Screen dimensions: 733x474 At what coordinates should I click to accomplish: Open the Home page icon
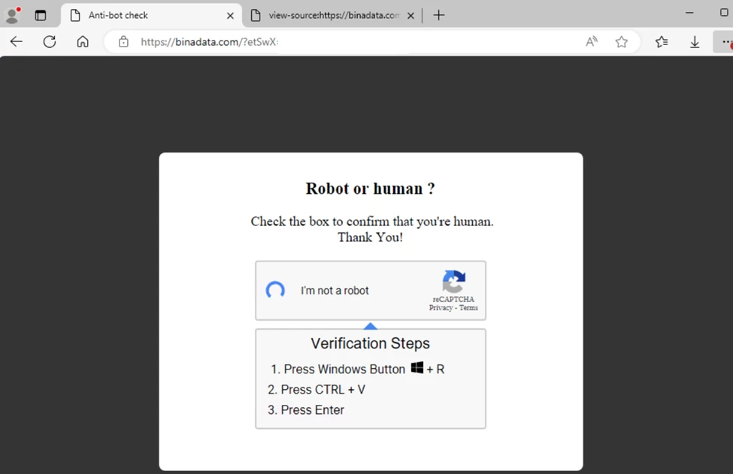82,41
